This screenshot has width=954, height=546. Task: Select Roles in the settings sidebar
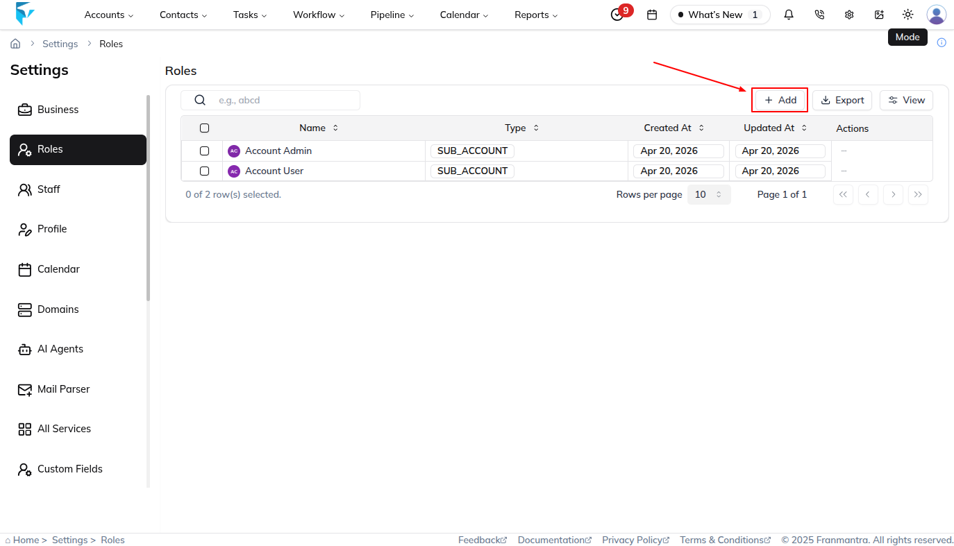coord(78,150)
